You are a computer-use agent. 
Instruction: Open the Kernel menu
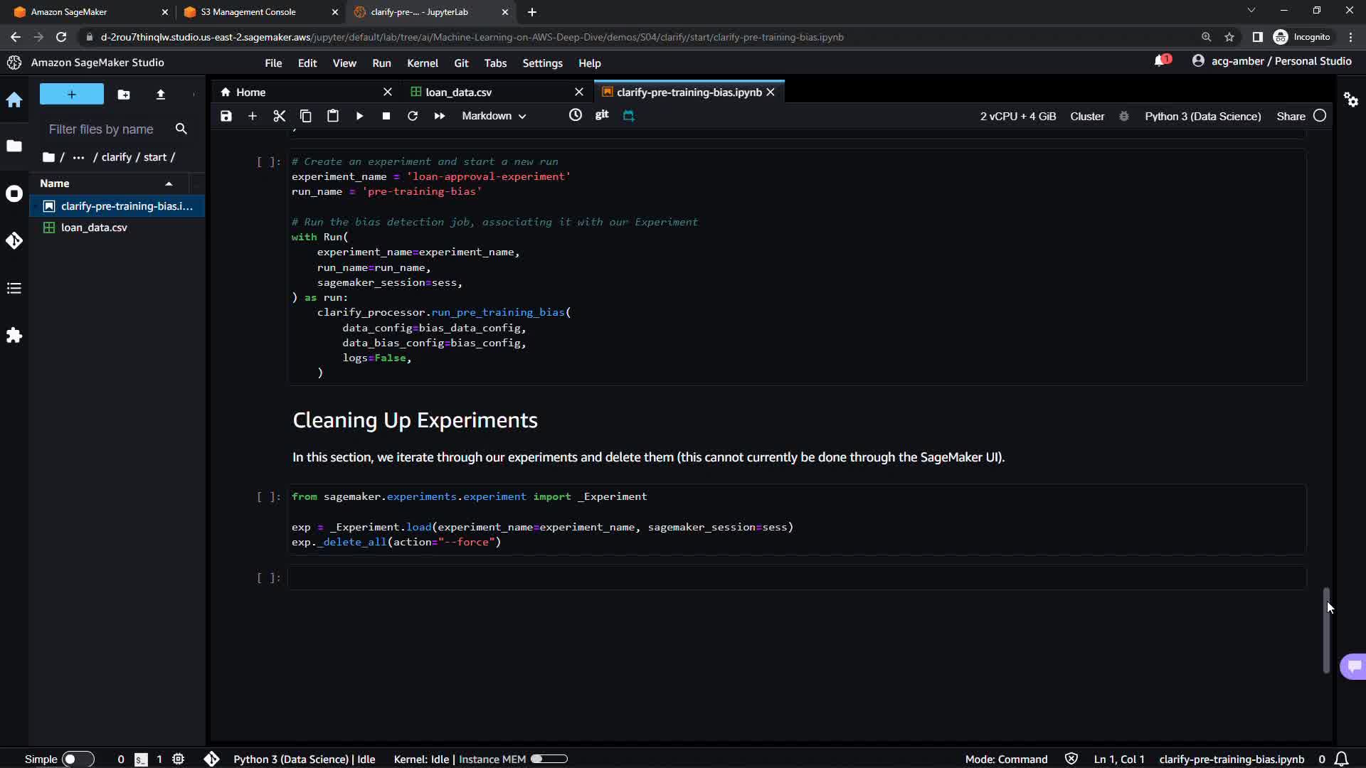pyautogui.click(x=422, y=63)
